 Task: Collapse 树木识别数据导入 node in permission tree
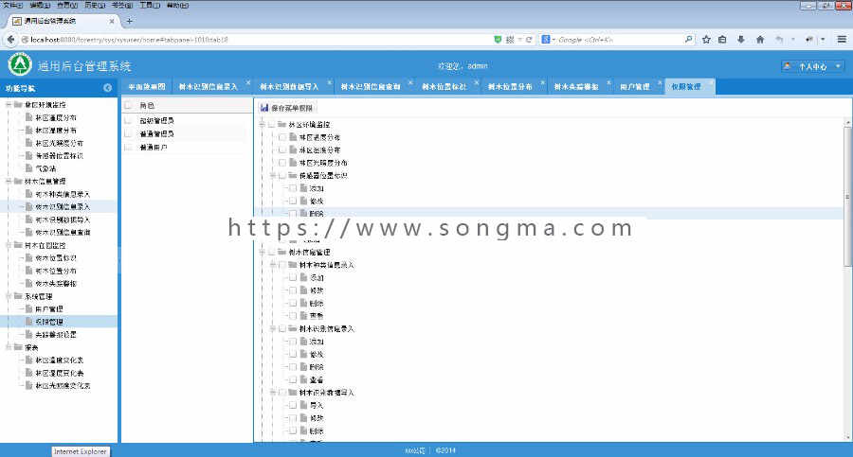(x=273, y=393)
